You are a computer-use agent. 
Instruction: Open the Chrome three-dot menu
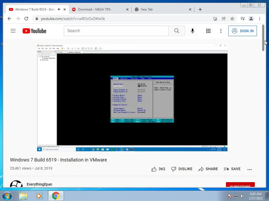(260, 19)
